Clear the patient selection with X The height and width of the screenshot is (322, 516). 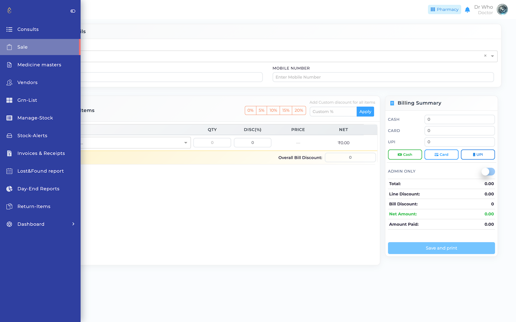(485, 56)
